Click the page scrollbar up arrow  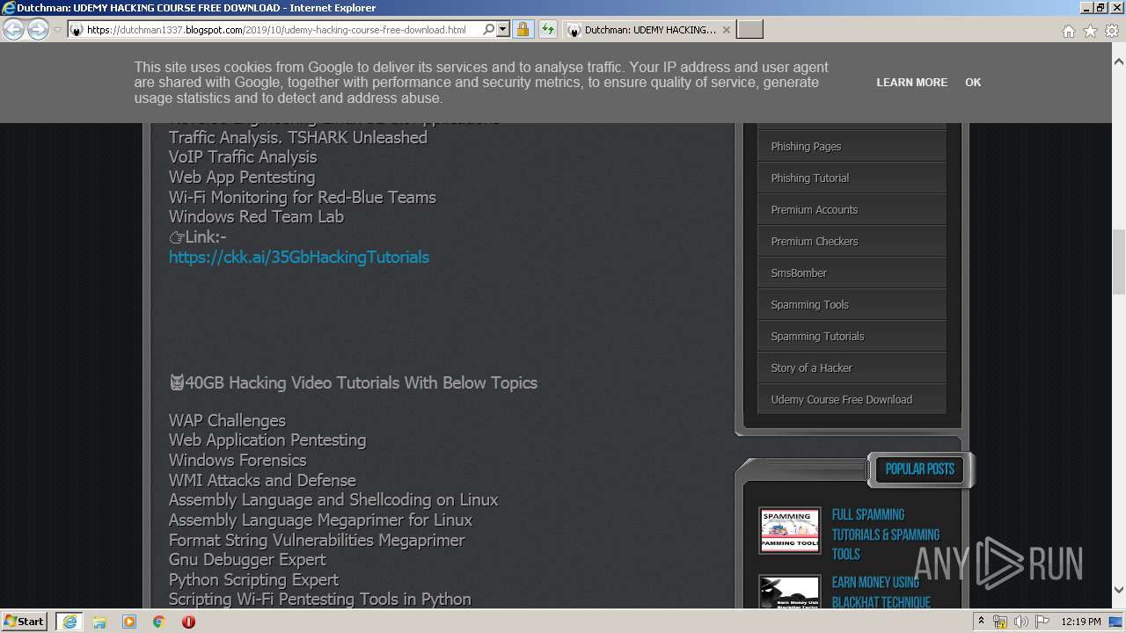(x=1118, y=62)
